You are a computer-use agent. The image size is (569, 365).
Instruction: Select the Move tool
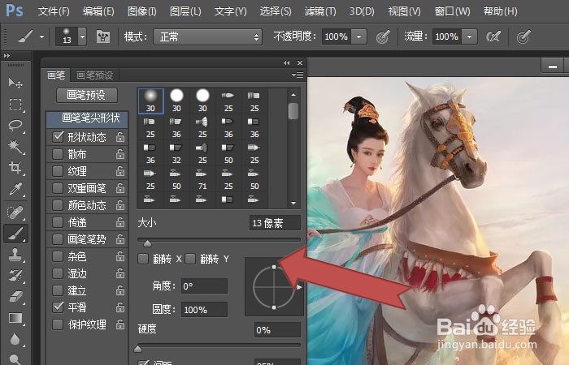[15, 84]
